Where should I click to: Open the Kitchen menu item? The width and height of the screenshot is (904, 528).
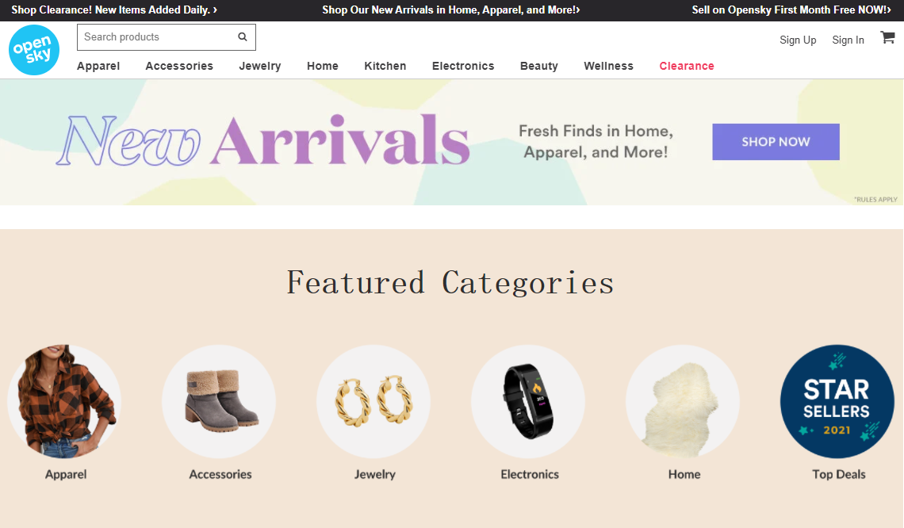click(x=385, y=66)
